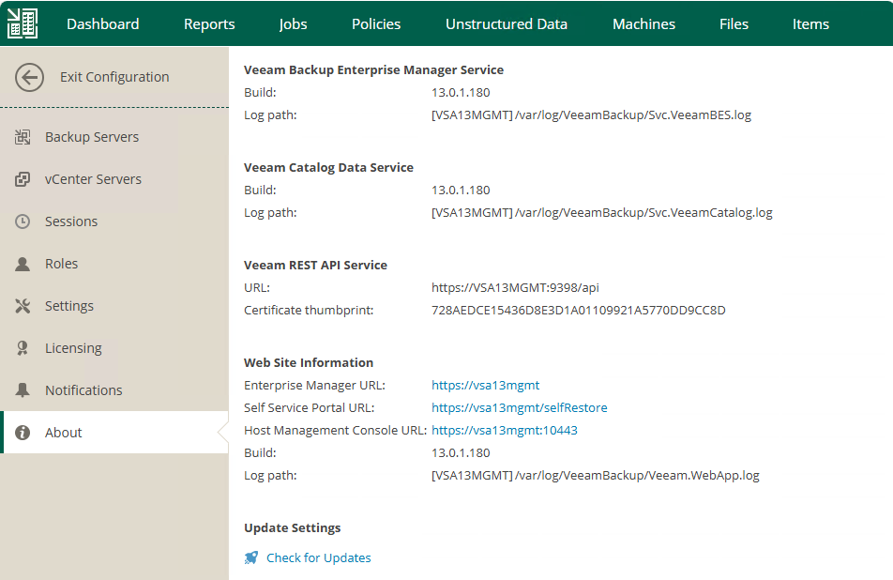This screenshot has height=580, width=893.
Task: Click the Sessions clock icon
Action: coord(23,221)
